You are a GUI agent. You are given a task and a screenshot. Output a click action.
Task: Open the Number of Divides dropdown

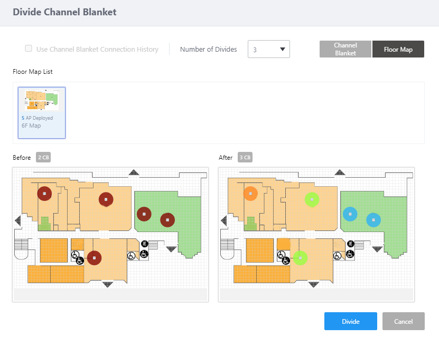[268, 50]
